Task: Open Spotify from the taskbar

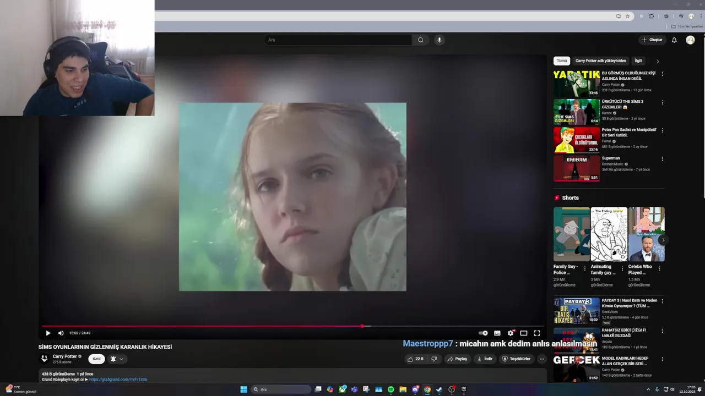Action: coord(391,389)
